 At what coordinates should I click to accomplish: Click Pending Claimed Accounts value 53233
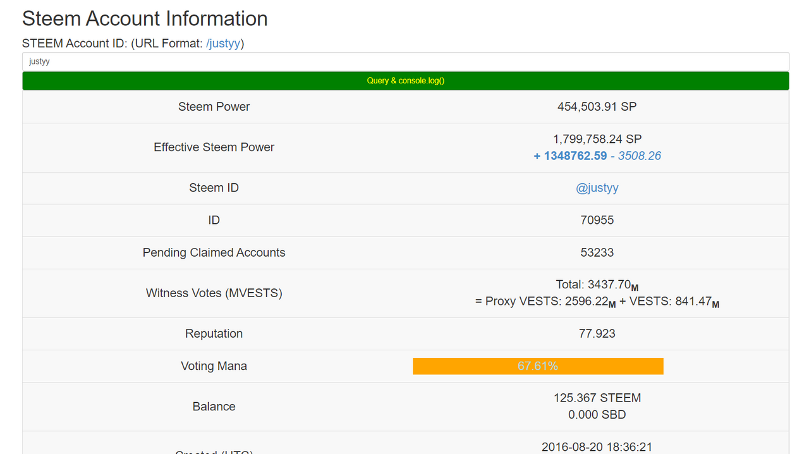pyautogui.click(x=597, y=252)
